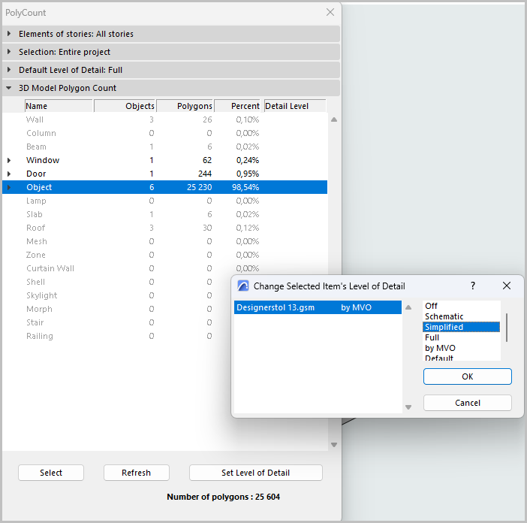
Task: Sort table by Polygons column header
Action: click(185, 106)
